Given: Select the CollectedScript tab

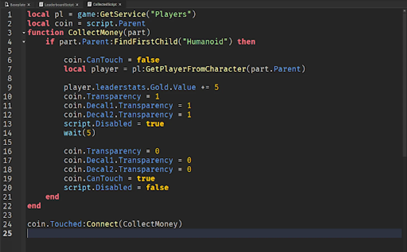Looking at the screenshot, I should (105, 4).
